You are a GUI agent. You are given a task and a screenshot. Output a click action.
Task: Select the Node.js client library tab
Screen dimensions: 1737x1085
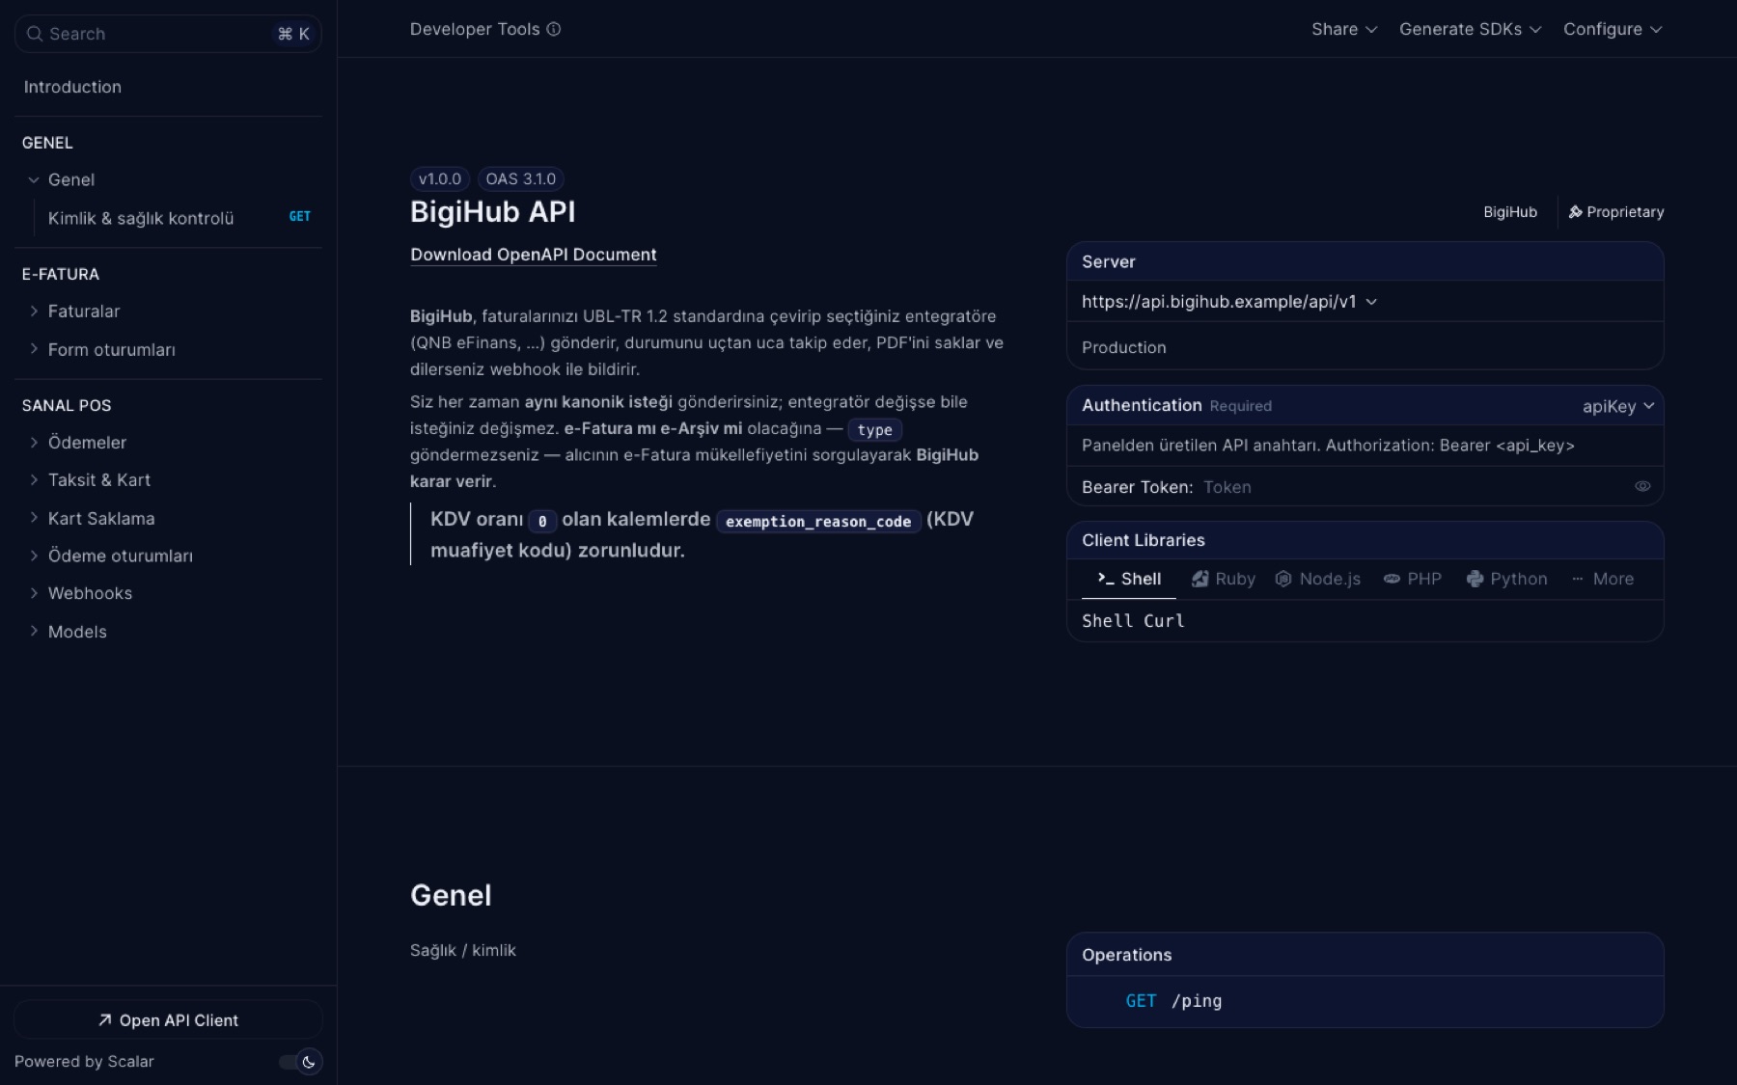tap(1318, 579)
